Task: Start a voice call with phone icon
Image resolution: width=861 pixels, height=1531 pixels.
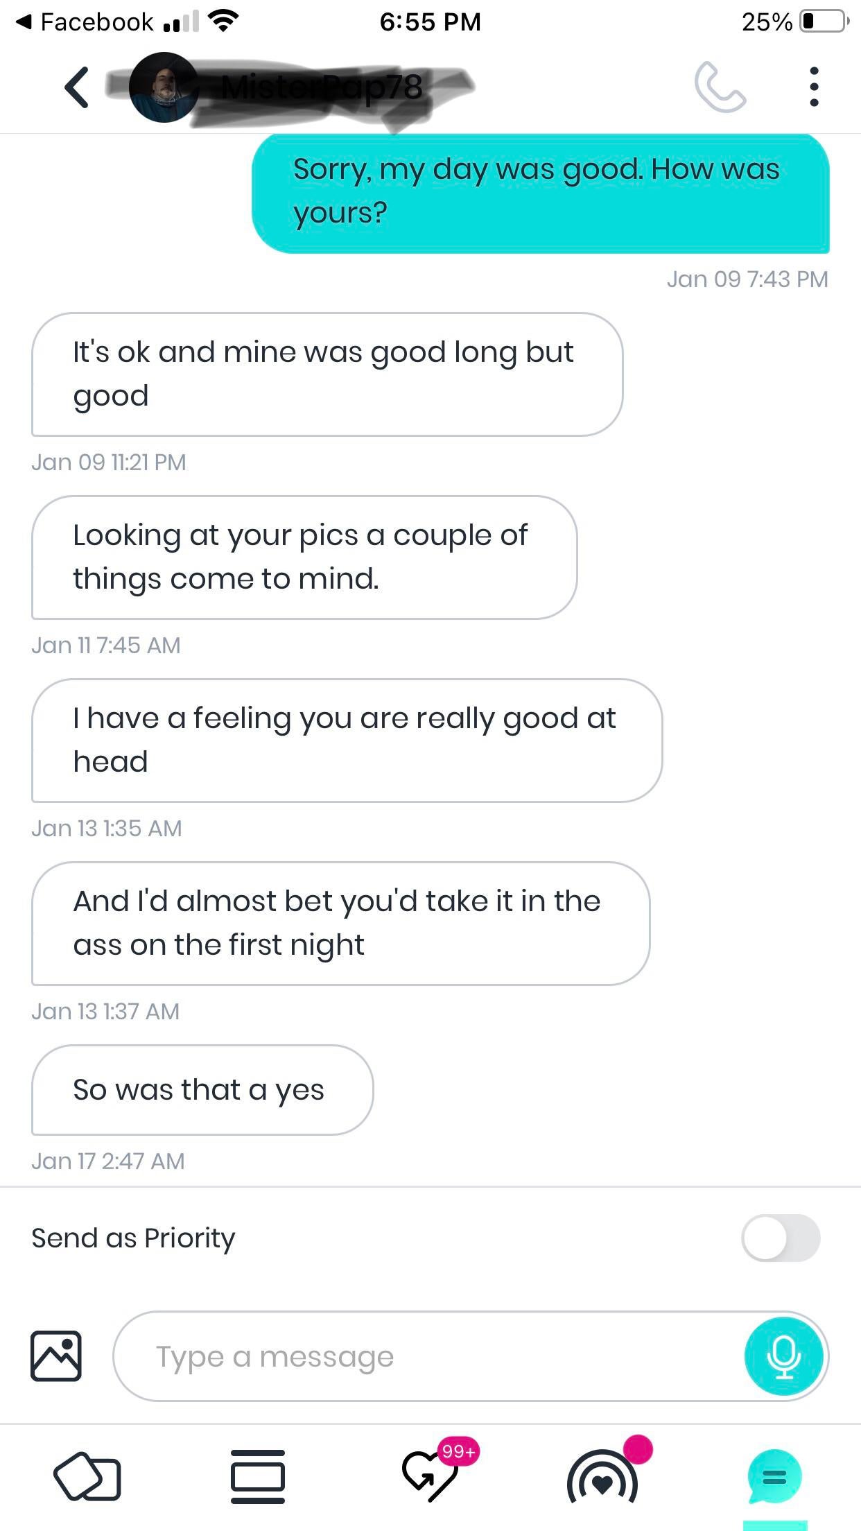Action: pyautogui.click(x=720, y=87)
